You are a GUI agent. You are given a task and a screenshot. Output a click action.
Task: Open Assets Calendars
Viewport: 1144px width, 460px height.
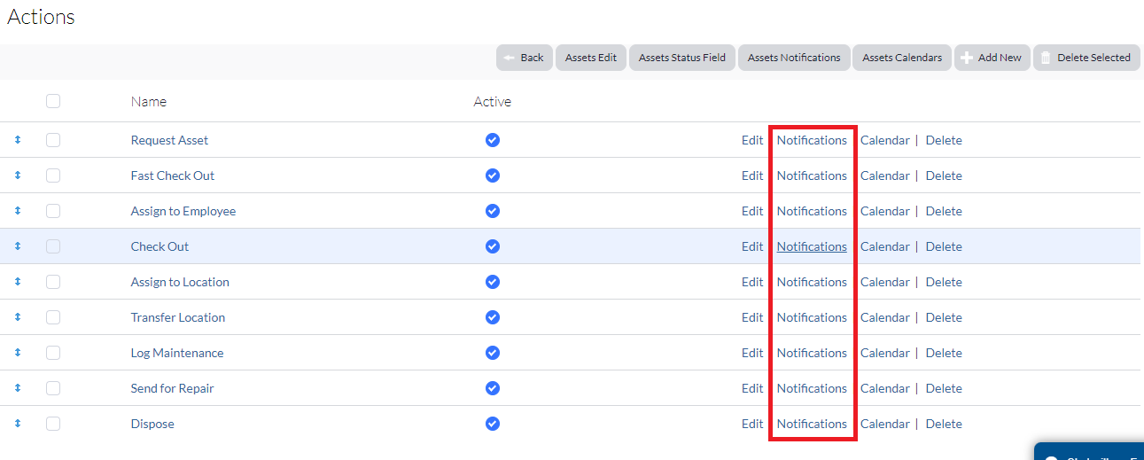click(x=902, y=58)
